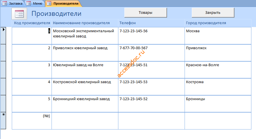Viewport: 256px width, 139px height.
Task: Click the form icon on Меню tab
Action: point(29,3)
